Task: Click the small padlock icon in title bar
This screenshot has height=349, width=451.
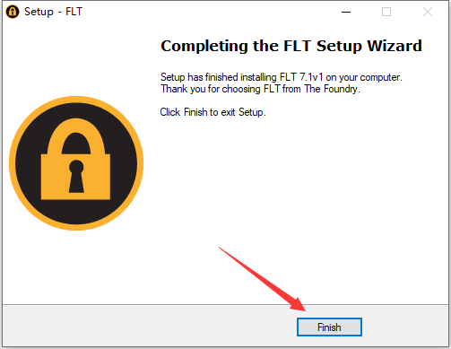Action: (x=13, y=12)
